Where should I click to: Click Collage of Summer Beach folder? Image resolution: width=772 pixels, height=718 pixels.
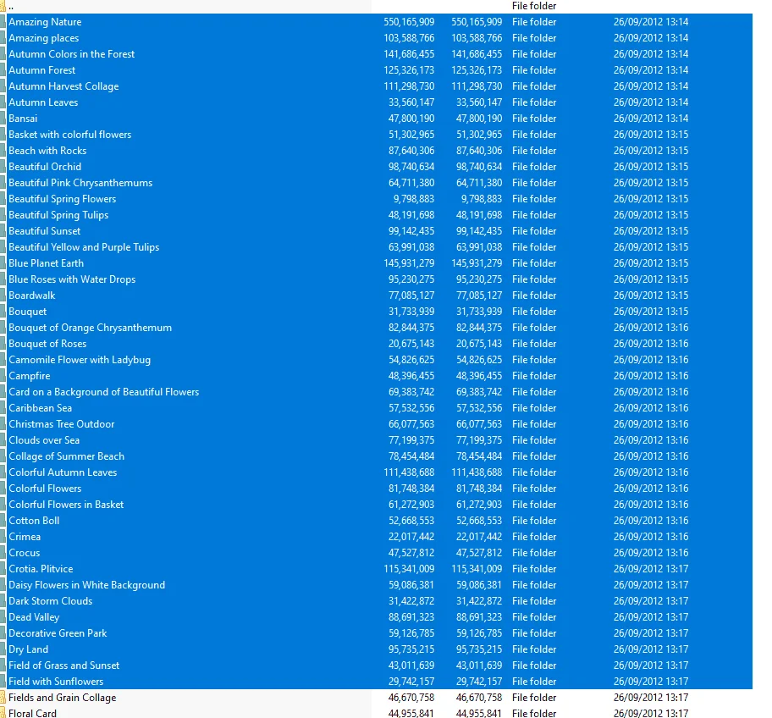click(x=66, y=456)
